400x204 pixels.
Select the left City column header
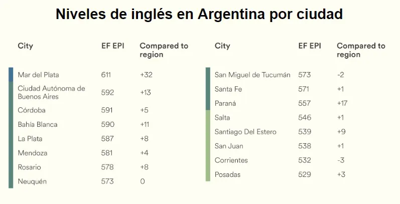(x=26, y=46)
